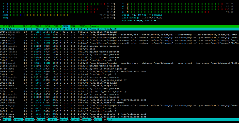Click the PID column header

5,26
